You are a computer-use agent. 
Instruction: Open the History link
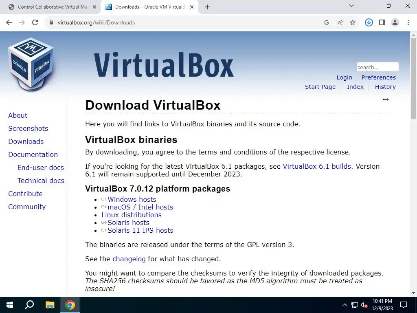[385, 87]
